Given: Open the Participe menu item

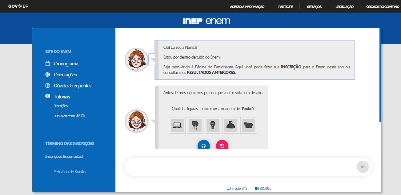Looking at the screenshot, I should (286, 7).
